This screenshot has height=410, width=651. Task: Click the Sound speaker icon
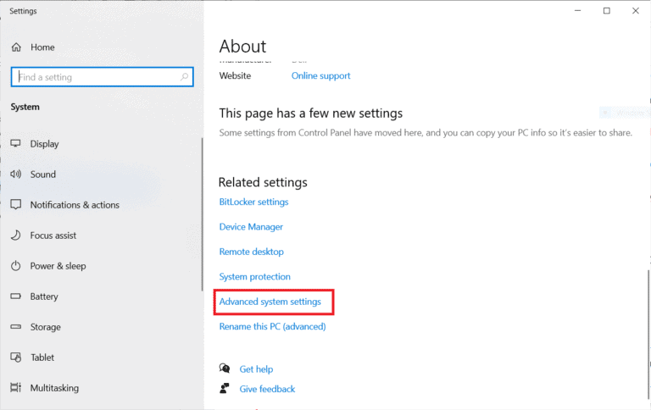pyautogui.click(x=16, y=175)
